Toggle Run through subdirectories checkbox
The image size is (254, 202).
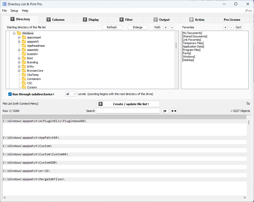tap(10, 94)
